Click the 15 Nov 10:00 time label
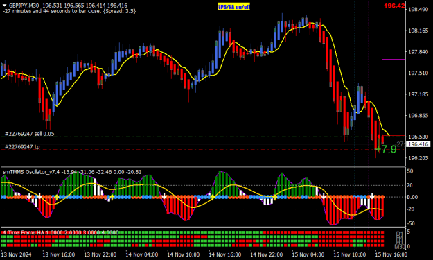This screenshot has height=260, width=433. (x=350, y=254)
